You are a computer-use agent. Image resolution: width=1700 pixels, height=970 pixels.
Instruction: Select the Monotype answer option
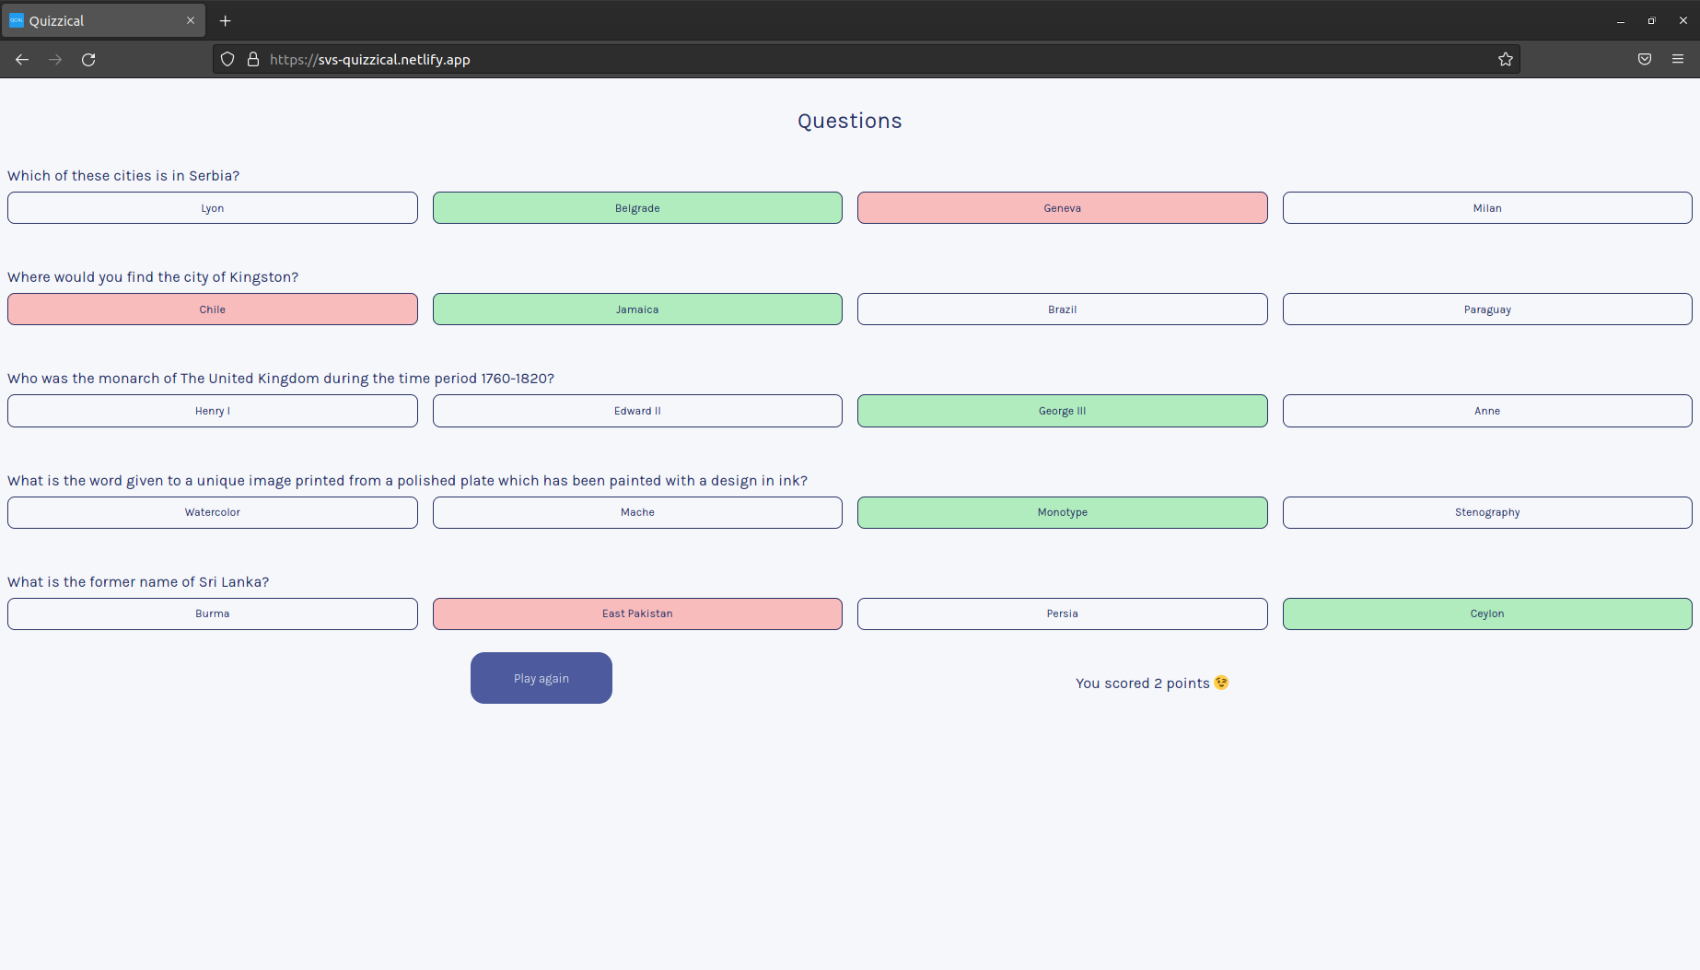click(1062, 512)
